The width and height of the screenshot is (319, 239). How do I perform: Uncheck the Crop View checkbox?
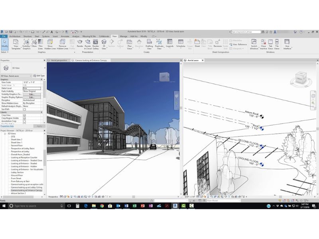pos(24,116)
